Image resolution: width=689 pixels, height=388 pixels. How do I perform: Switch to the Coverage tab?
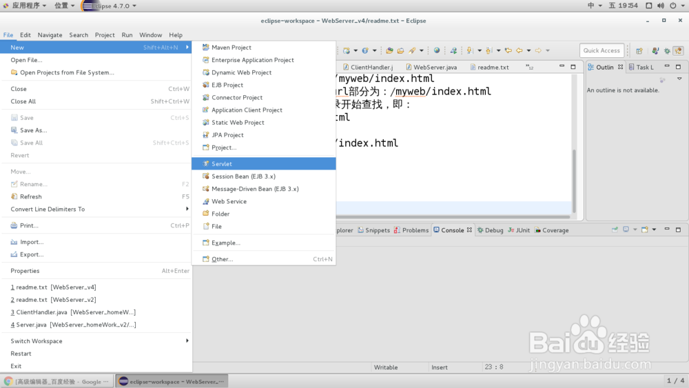click(551, 230)
